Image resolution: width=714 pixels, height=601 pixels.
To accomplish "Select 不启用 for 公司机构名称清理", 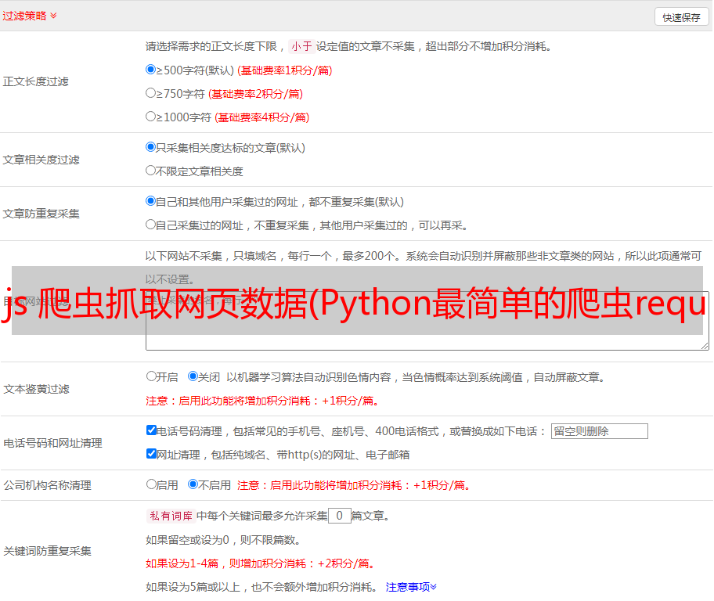I will point(193,484).
